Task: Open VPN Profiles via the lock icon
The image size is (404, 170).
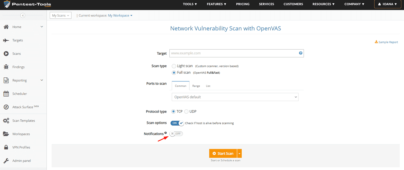Action: coord(6,147)
